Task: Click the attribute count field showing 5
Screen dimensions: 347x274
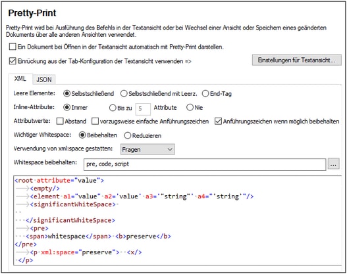Action: 143,109
